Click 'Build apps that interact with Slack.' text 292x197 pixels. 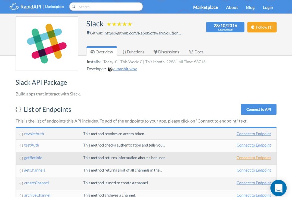click(x=48, y=94)
